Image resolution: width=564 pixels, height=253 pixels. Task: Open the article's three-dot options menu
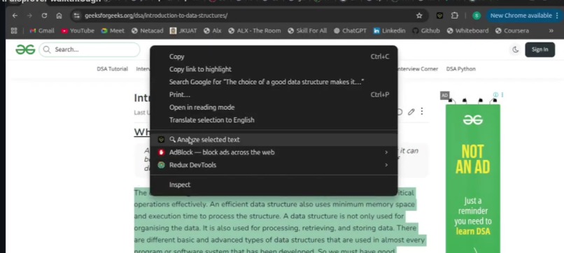coord(421,112)
